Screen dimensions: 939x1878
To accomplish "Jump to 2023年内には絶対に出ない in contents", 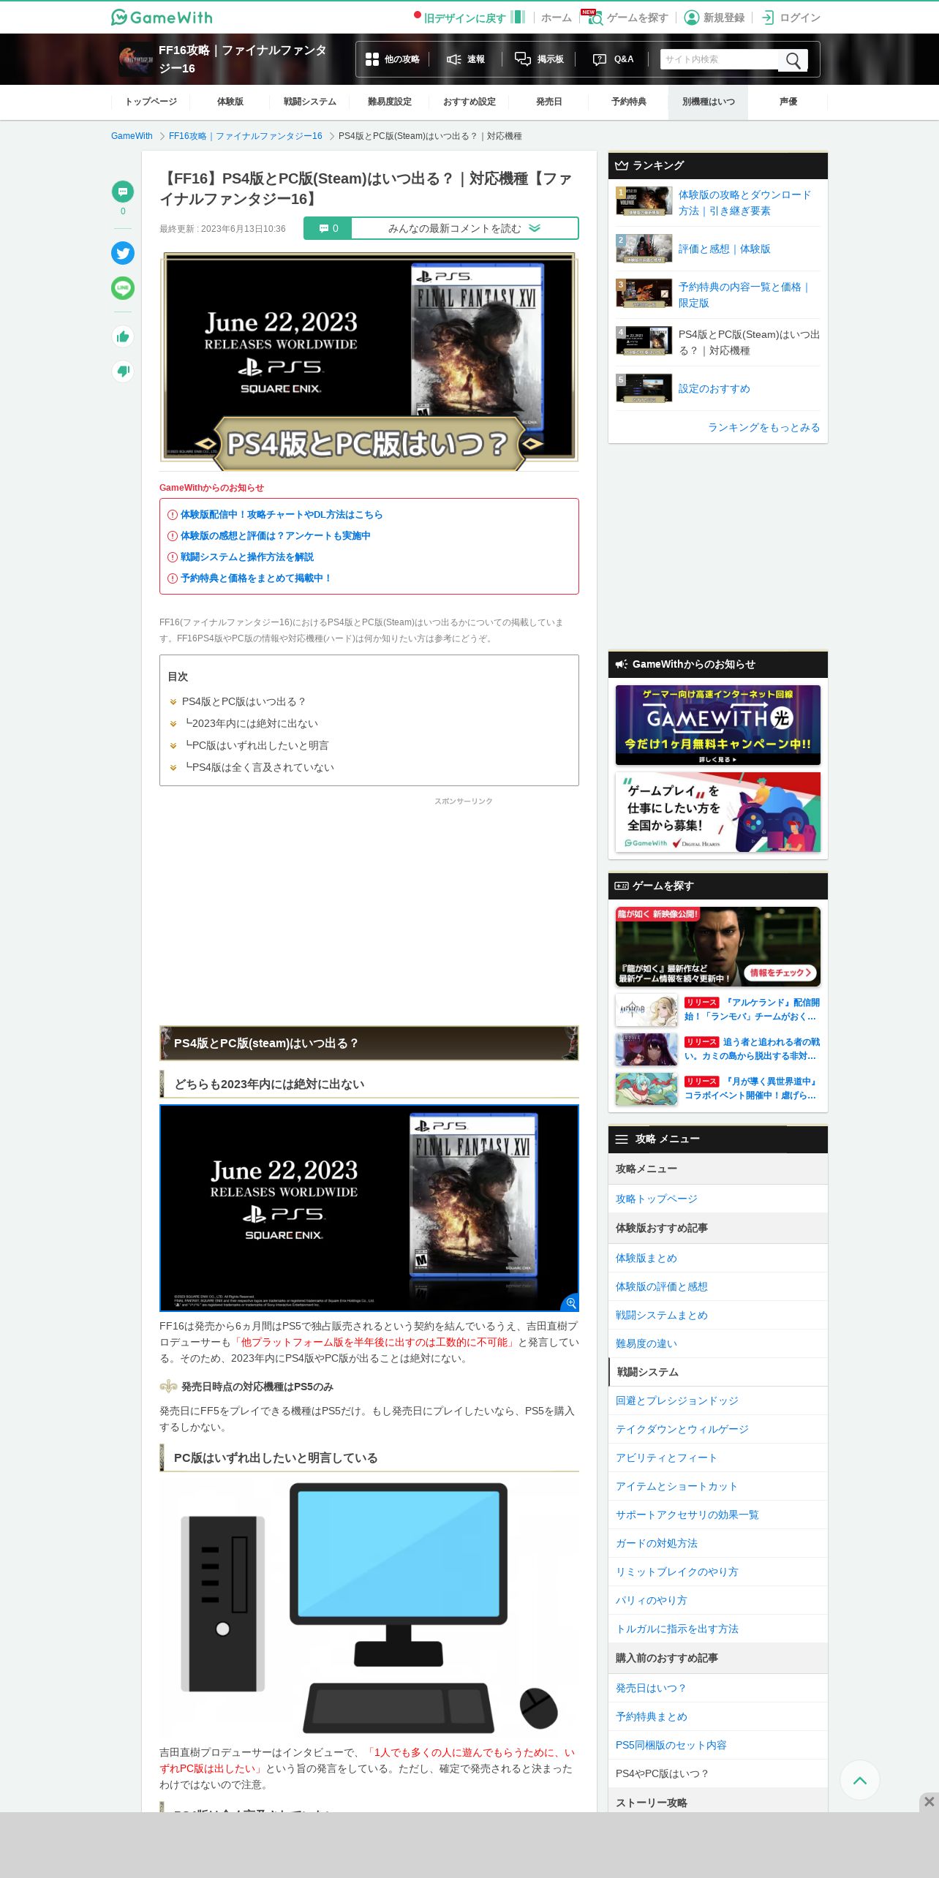I will click(x=251, y=723).
